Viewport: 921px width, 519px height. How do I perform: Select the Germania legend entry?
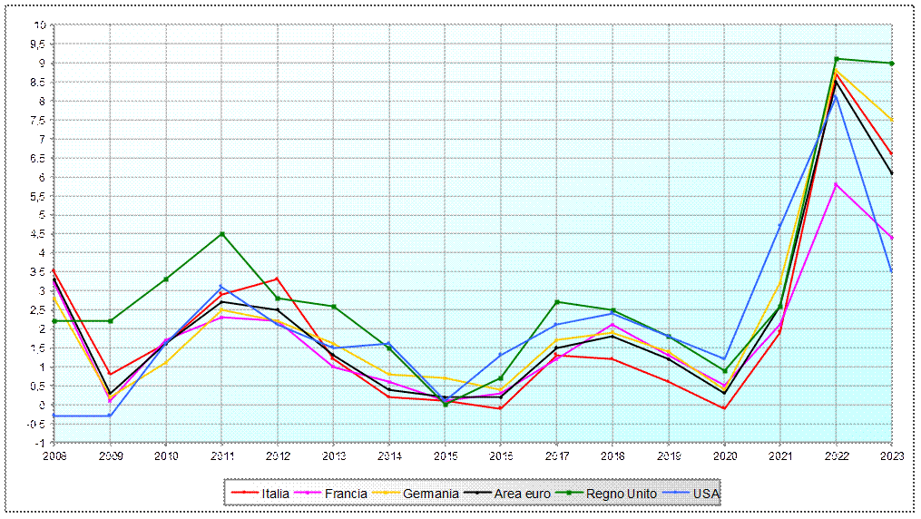pyautogui.click(x=416, y=494)
